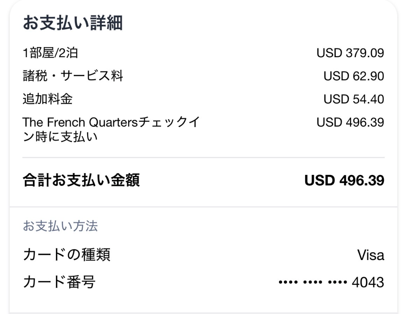Click The French Quarters check-in payment text

pyautogui.click(x=110, y=129)
